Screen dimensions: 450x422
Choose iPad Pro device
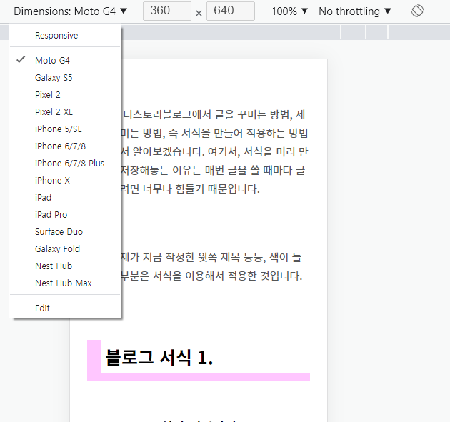coord(65,215)
